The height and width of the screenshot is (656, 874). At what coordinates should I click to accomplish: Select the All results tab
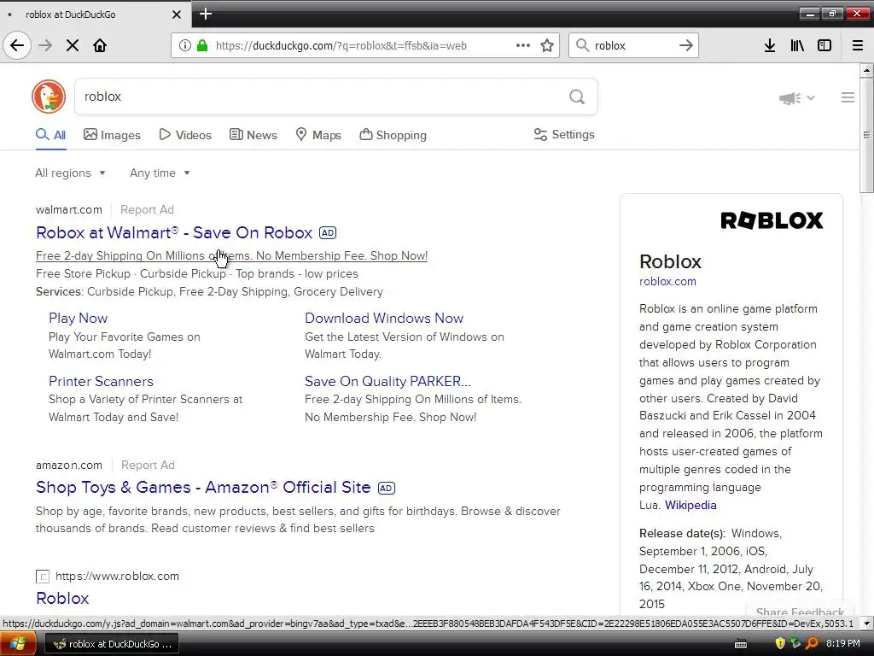50,135
